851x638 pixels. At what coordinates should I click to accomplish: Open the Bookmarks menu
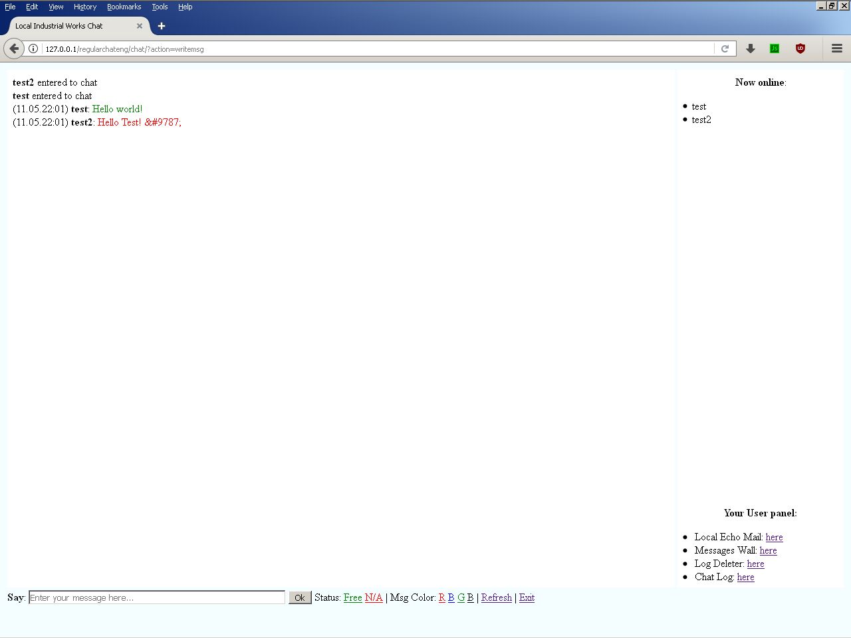pos(124,7)
